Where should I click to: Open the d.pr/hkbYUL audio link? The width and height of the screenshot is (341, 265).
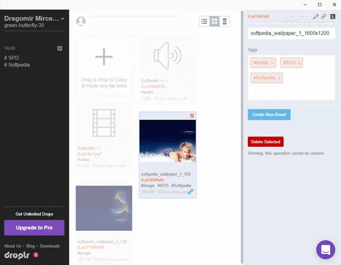click(x=153, y=86)
